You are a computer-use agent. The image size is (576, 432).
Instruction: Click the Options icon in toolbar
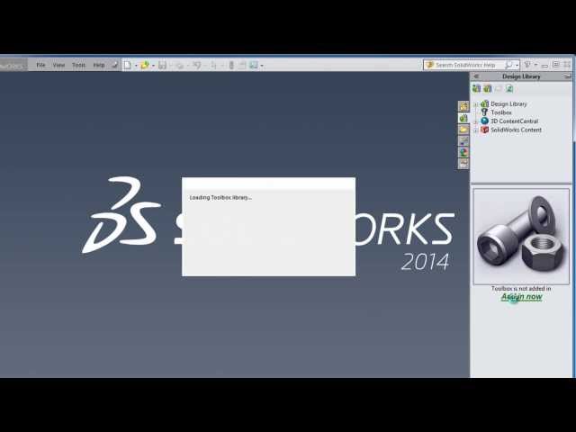click(253, 65)
